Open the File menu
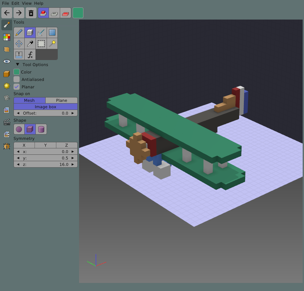The height and width of the screenshot is (291, 304). 5,3
